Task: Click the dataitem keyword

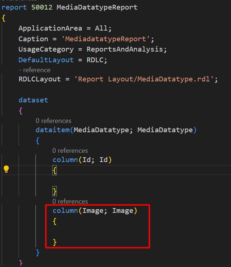Action: point(53,130)
